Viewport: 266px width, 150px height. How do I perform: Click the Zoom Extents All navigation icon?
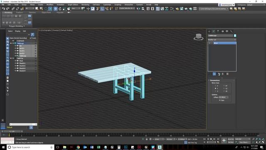coord(263,139)
